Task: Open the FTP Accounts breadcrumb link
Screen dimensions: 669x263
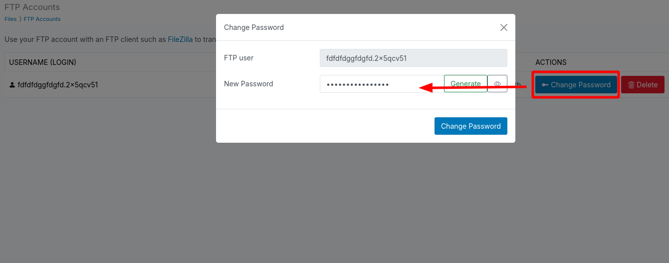Action: pos(42,19)
